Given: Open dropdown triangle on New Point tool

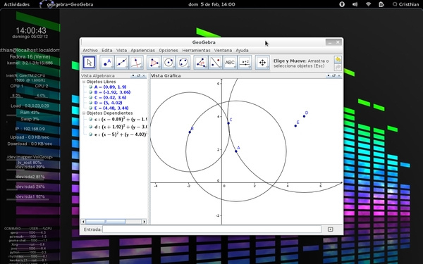Looking at the screenshot, I should coord(112,68).
